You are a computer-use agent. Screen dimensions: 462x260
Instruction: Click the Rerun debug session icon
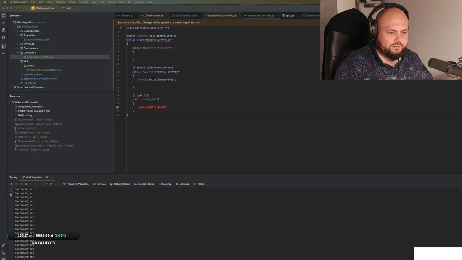[11, 184]
